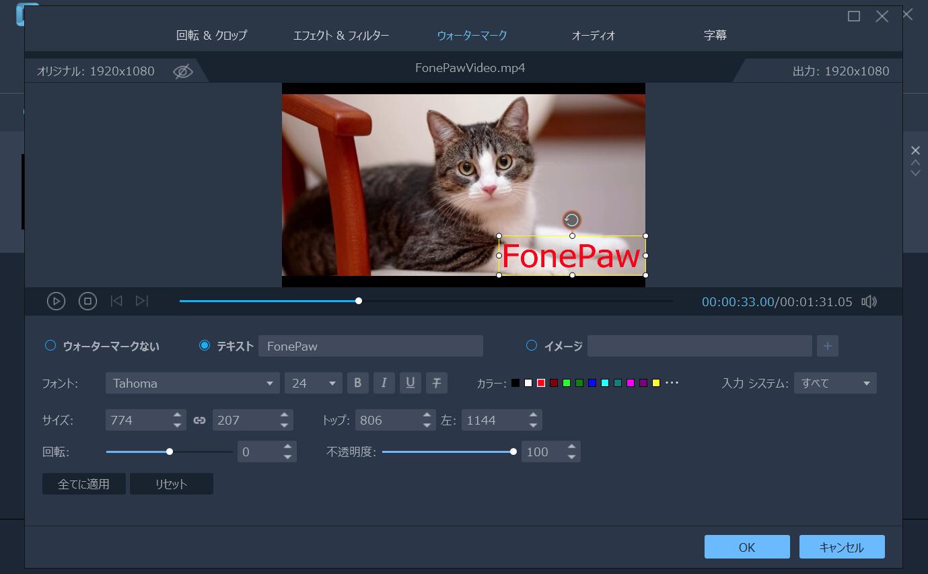928x574 pixels.
Task: Click the watermark rotate handle icon
Action: pos(571,220)
